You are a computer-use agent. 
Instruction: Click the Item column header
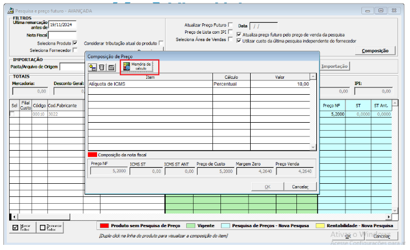click(150, 77)
